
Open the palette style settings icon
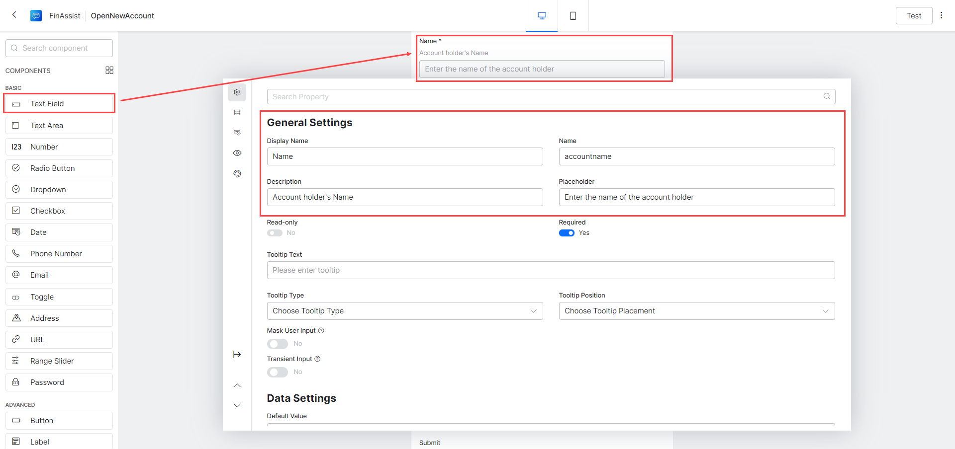pos(237,173)
